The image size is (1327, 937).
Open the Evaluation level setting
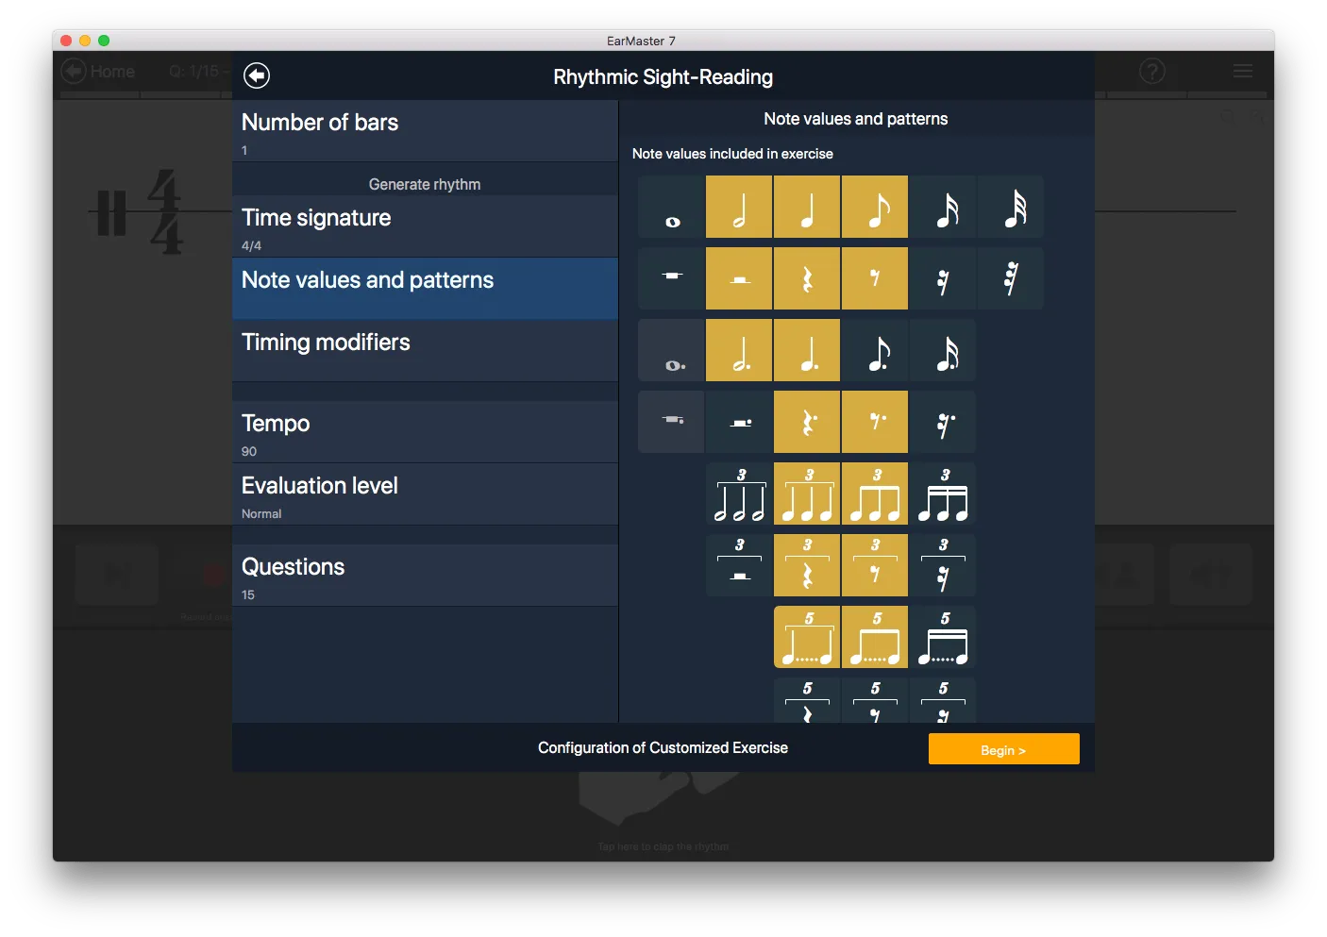(x=425, y=494)
